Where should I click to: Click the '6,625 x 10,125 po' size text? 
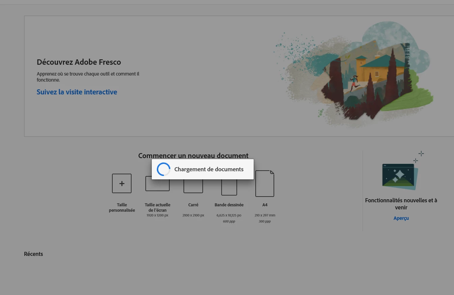click(x=229, y=215)
